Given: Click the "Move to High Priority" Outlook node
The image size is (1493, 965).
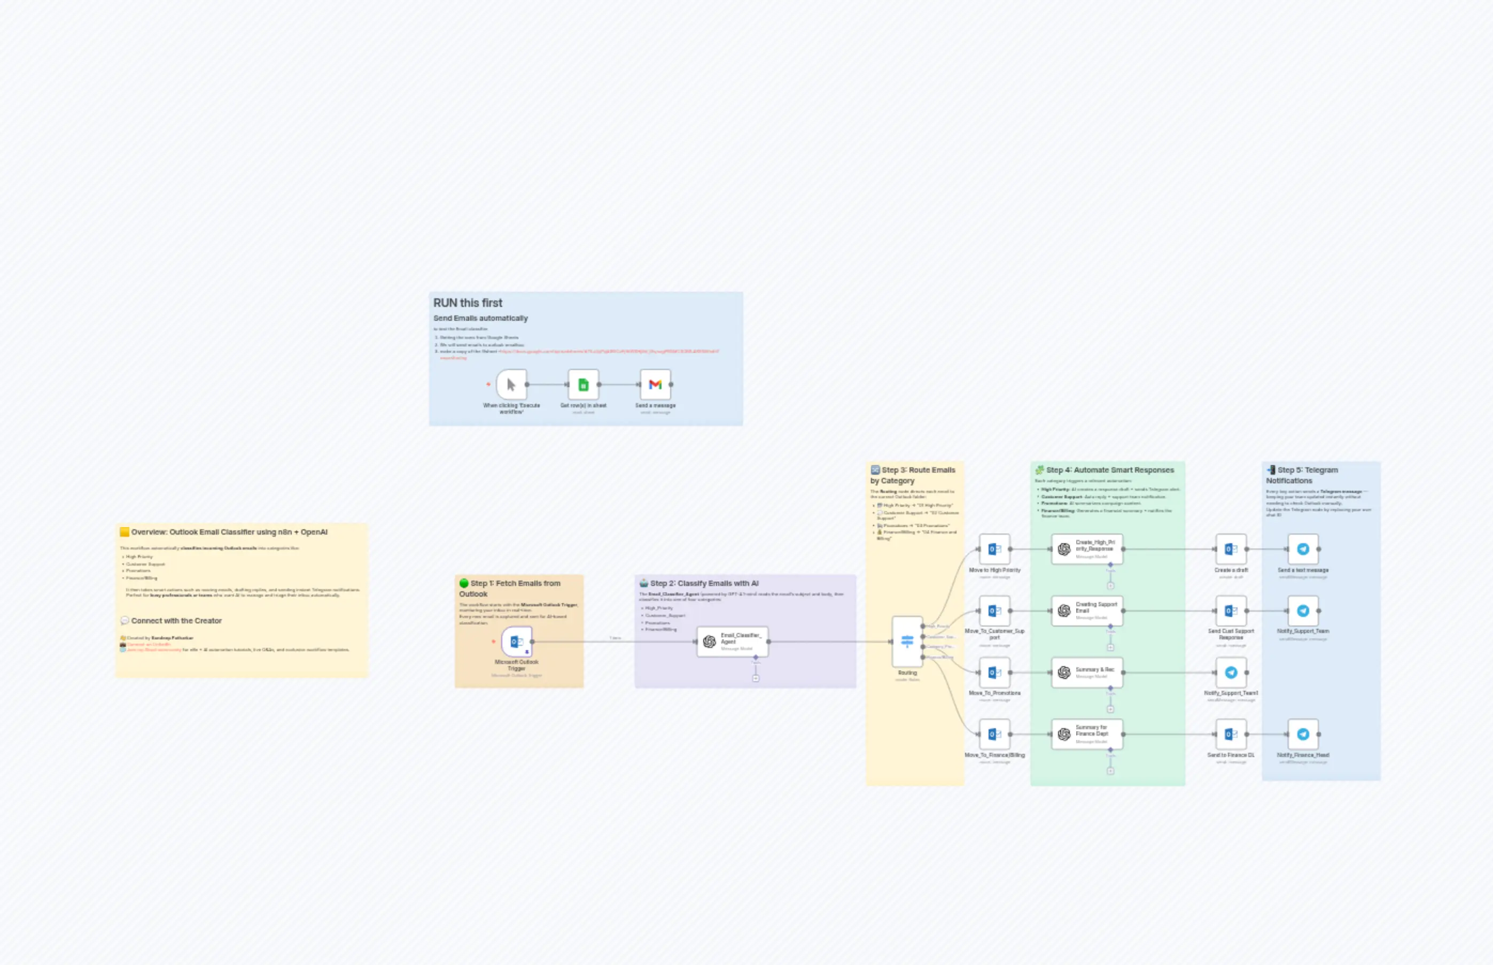Looking at the screenshot, I should coord(994,550).
